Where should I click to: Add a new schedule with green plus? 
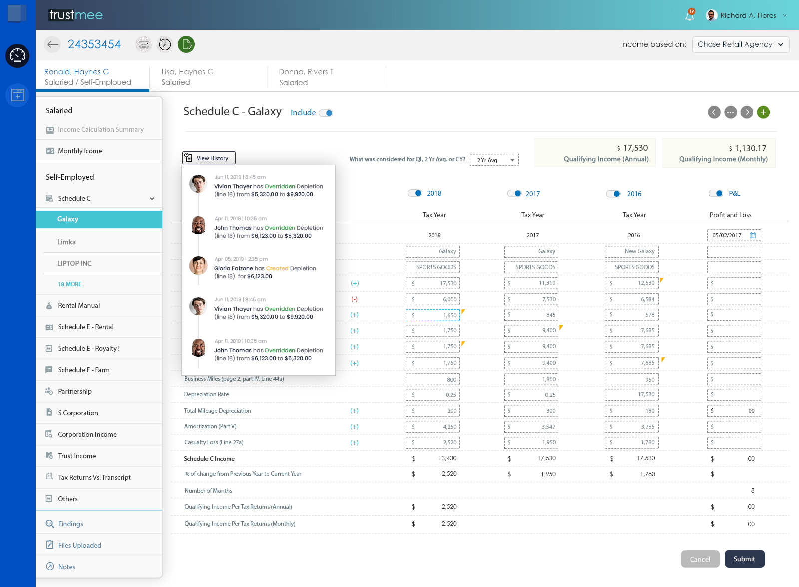click(763, 112)
